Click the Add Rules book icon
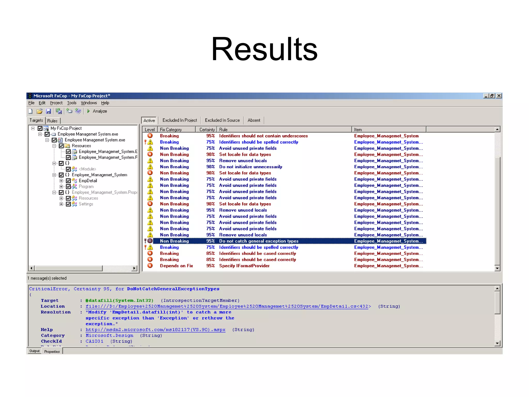This screenshot has height=397, width=529. (x=78, y=111)
